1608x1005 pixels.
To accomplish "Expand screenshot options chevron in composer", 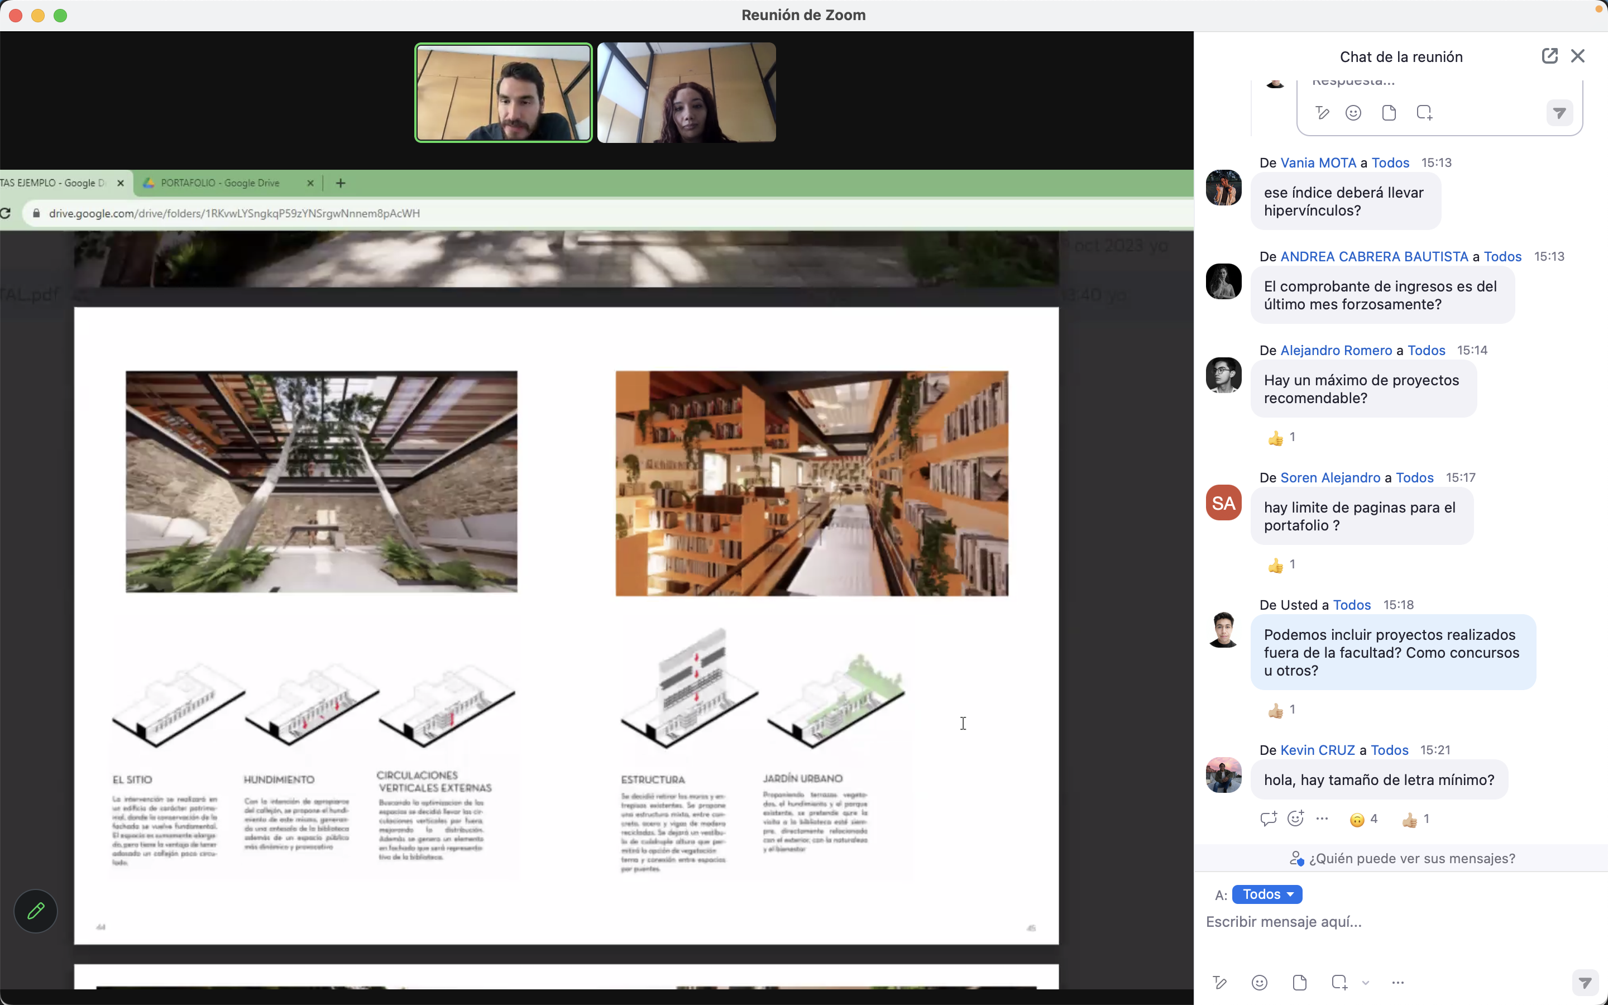I will click(1366, 983).
